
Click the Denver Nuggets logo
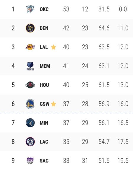(x=30, y=28)
